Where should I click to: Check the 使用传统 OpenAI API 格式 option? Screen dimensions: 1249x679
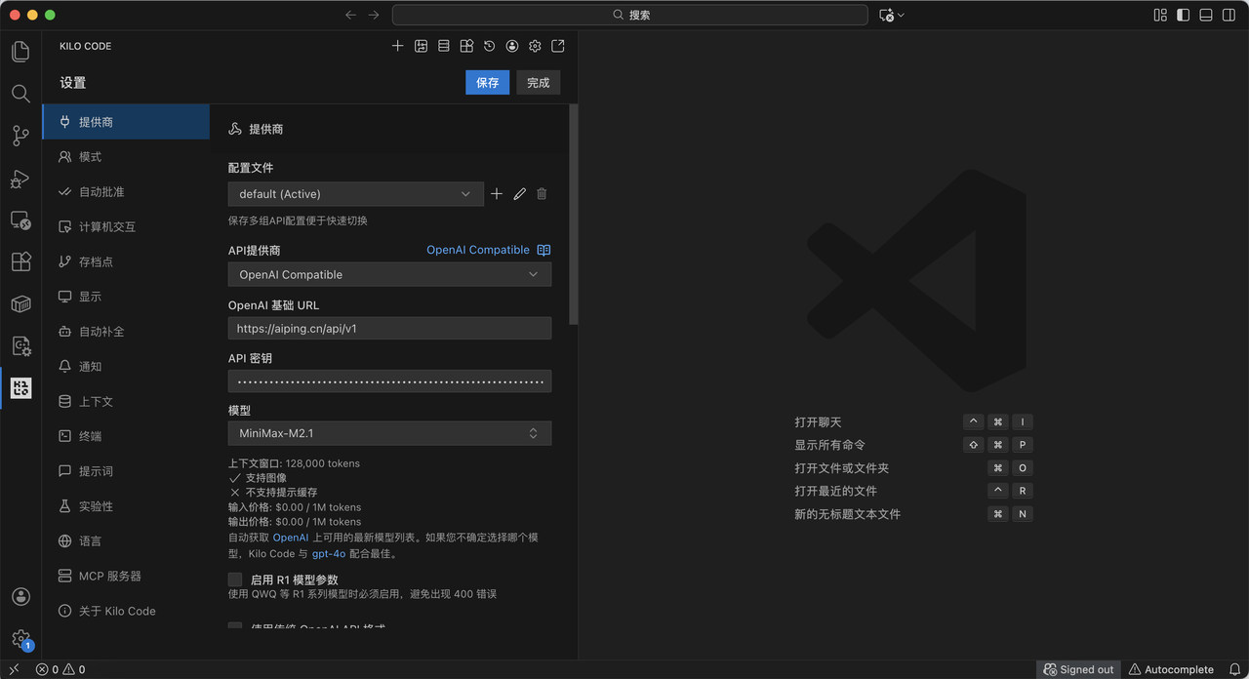coord(234,626)
